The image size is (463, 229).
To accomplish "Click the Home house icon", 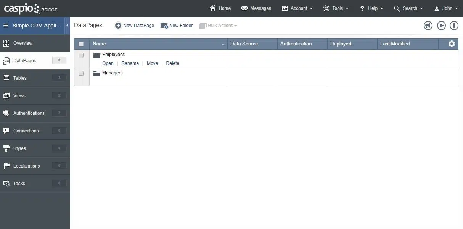I will point(213,8).
